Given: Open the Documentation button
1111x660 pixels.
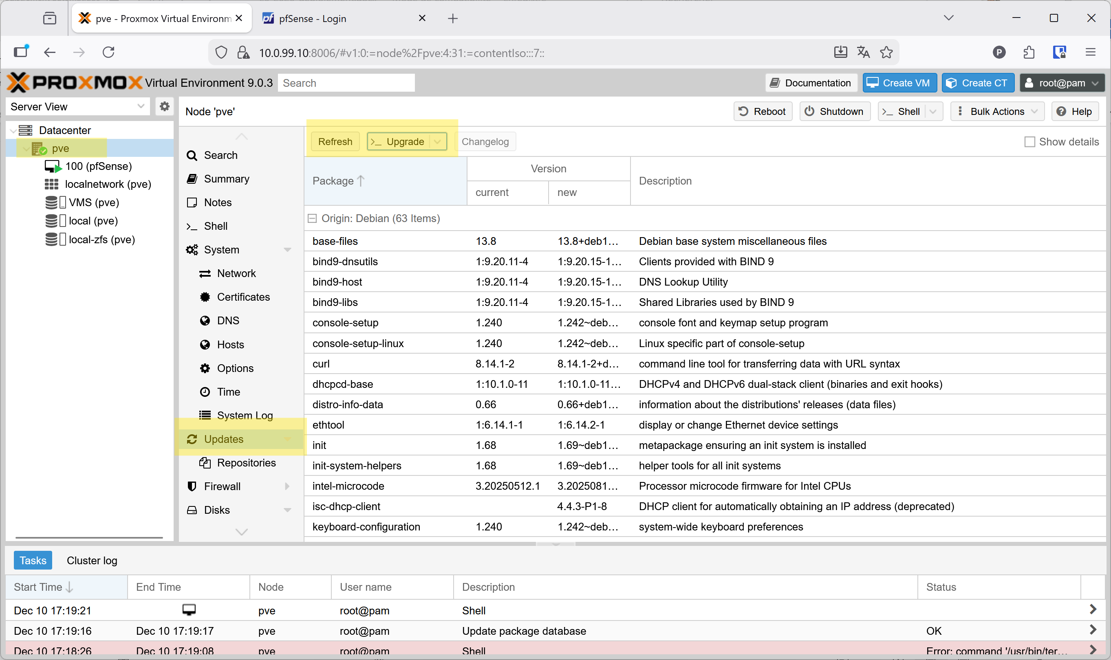Looking at the screenshot, I should click(x=811, y=83).
